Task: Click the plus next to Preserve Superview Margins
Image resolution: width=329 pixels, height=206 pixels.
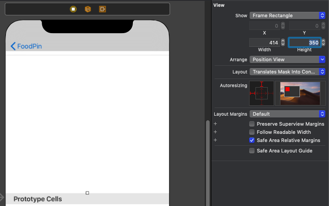Action: point(216,124)
